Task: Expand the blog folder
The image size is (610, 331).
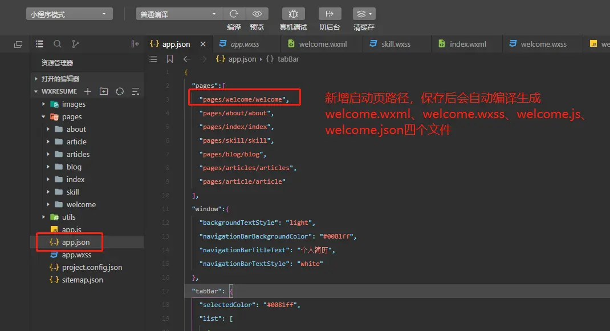Action: 87,167
